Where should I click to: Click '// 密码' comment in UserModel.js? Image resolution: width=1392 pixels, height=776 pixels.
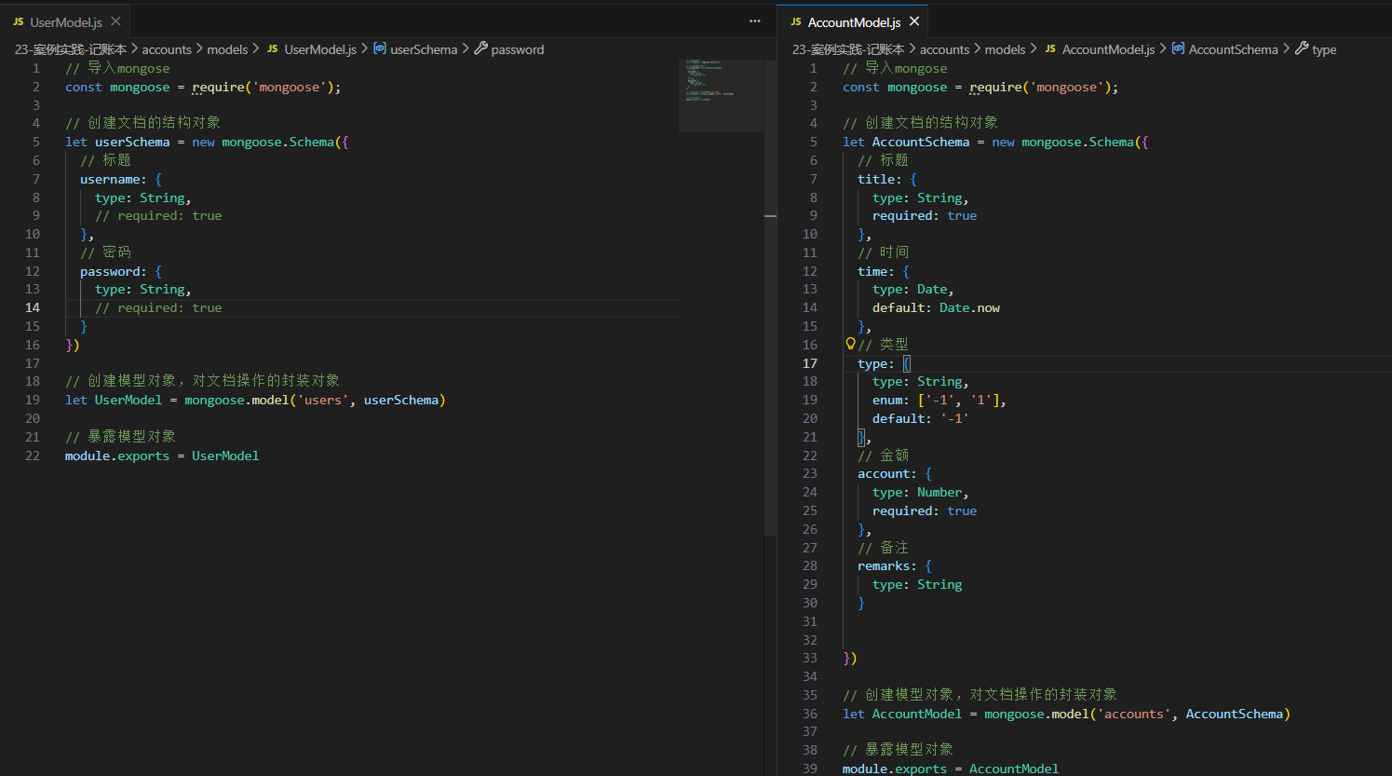pyautogui.click(x=105, y=252)
